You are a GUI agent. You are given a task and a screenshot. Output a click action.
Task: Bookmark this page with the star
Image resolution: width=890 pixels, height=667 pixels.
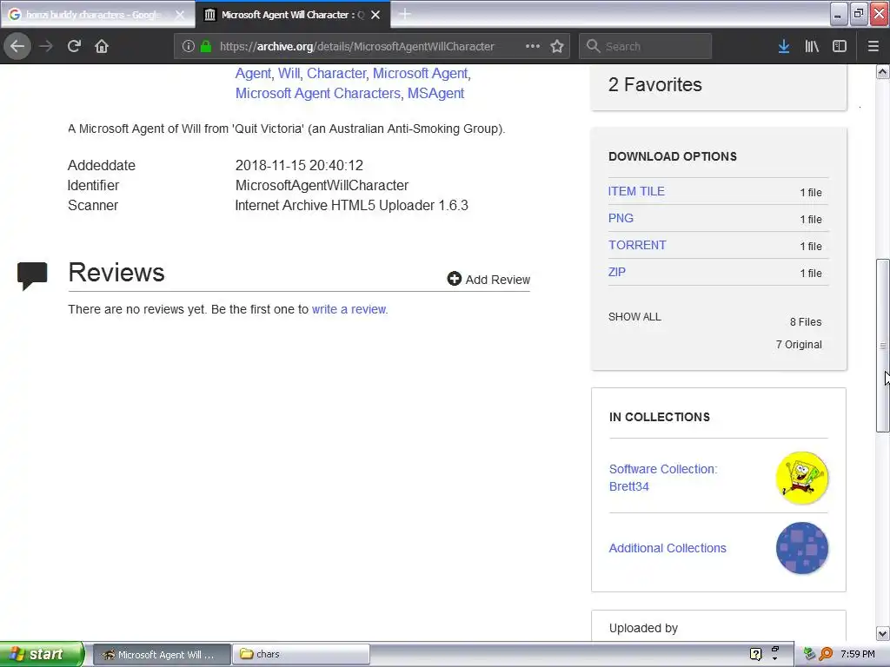point(557,46)
